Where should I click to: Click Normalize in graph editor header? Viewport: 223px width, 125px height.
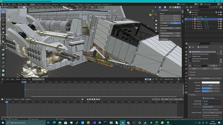[x=38, y=79]
